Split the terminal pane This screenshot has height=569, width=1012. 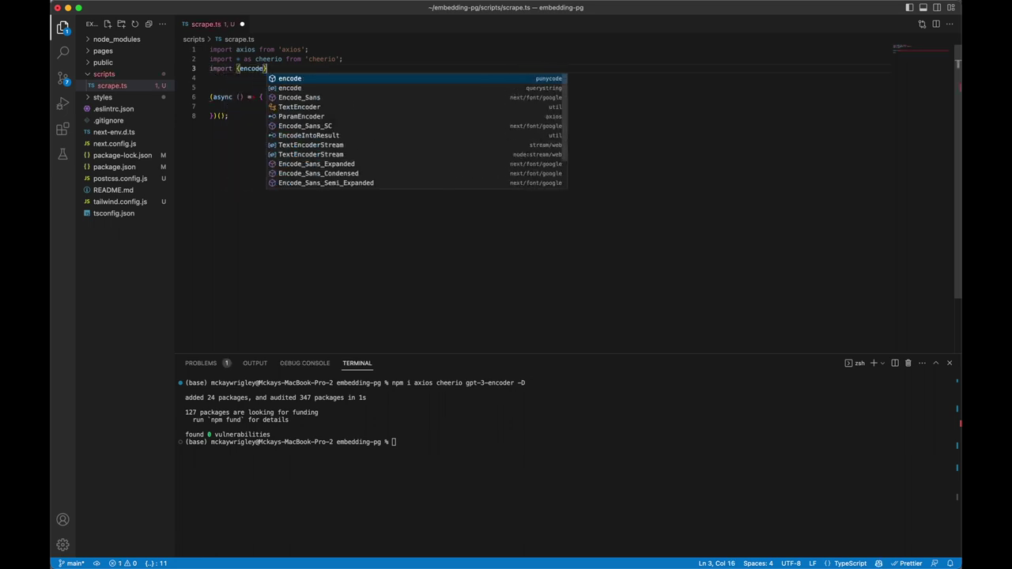pyautogui.click(x=895, y=363)
